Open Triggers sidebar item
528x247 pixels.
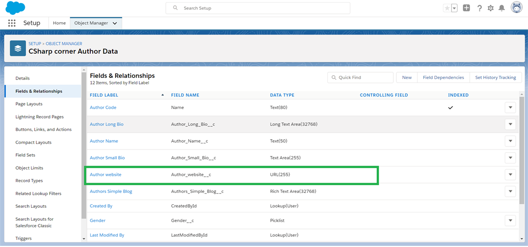24,239
